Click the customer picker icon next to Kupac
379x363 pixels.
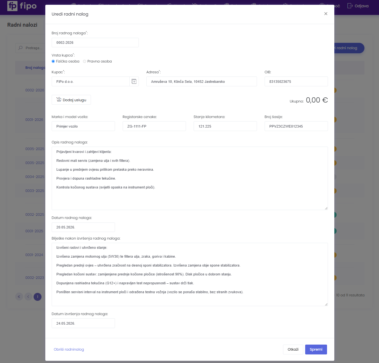coord(134,82)
